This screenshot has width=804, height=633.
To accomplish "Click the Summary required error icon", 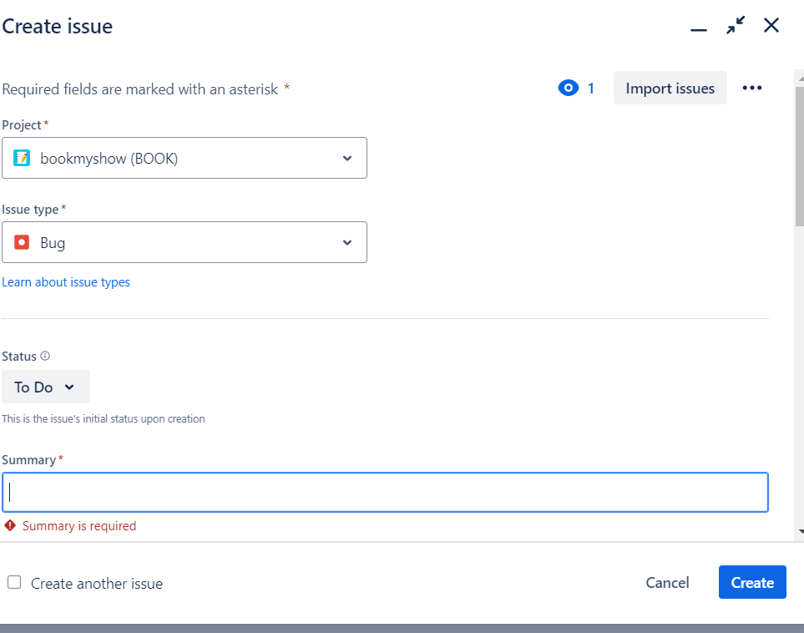I will pyautogui.click(x=10, y=525).
